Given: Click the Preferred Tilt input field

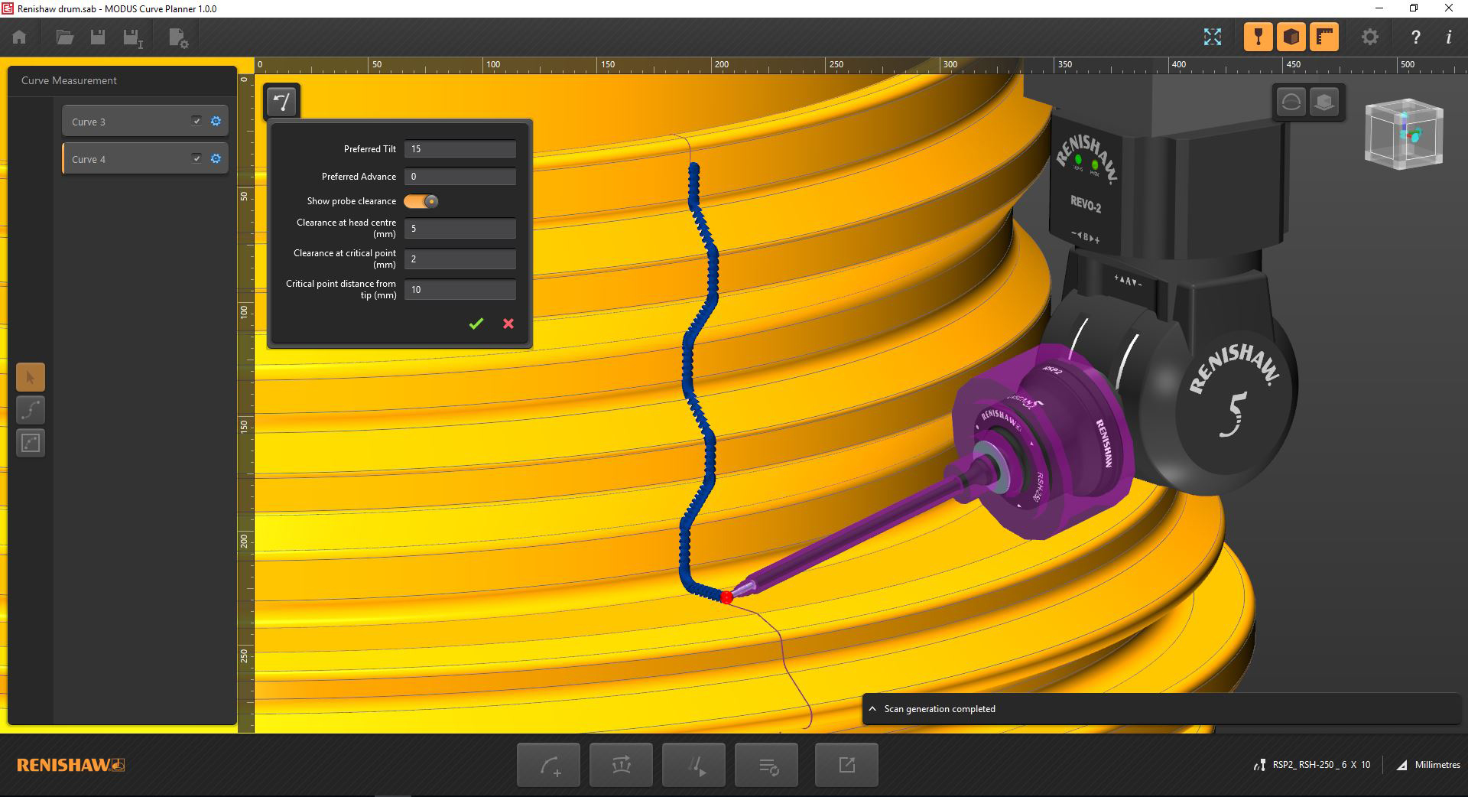Looking at the screenshot, I should [x=460, y=149].
